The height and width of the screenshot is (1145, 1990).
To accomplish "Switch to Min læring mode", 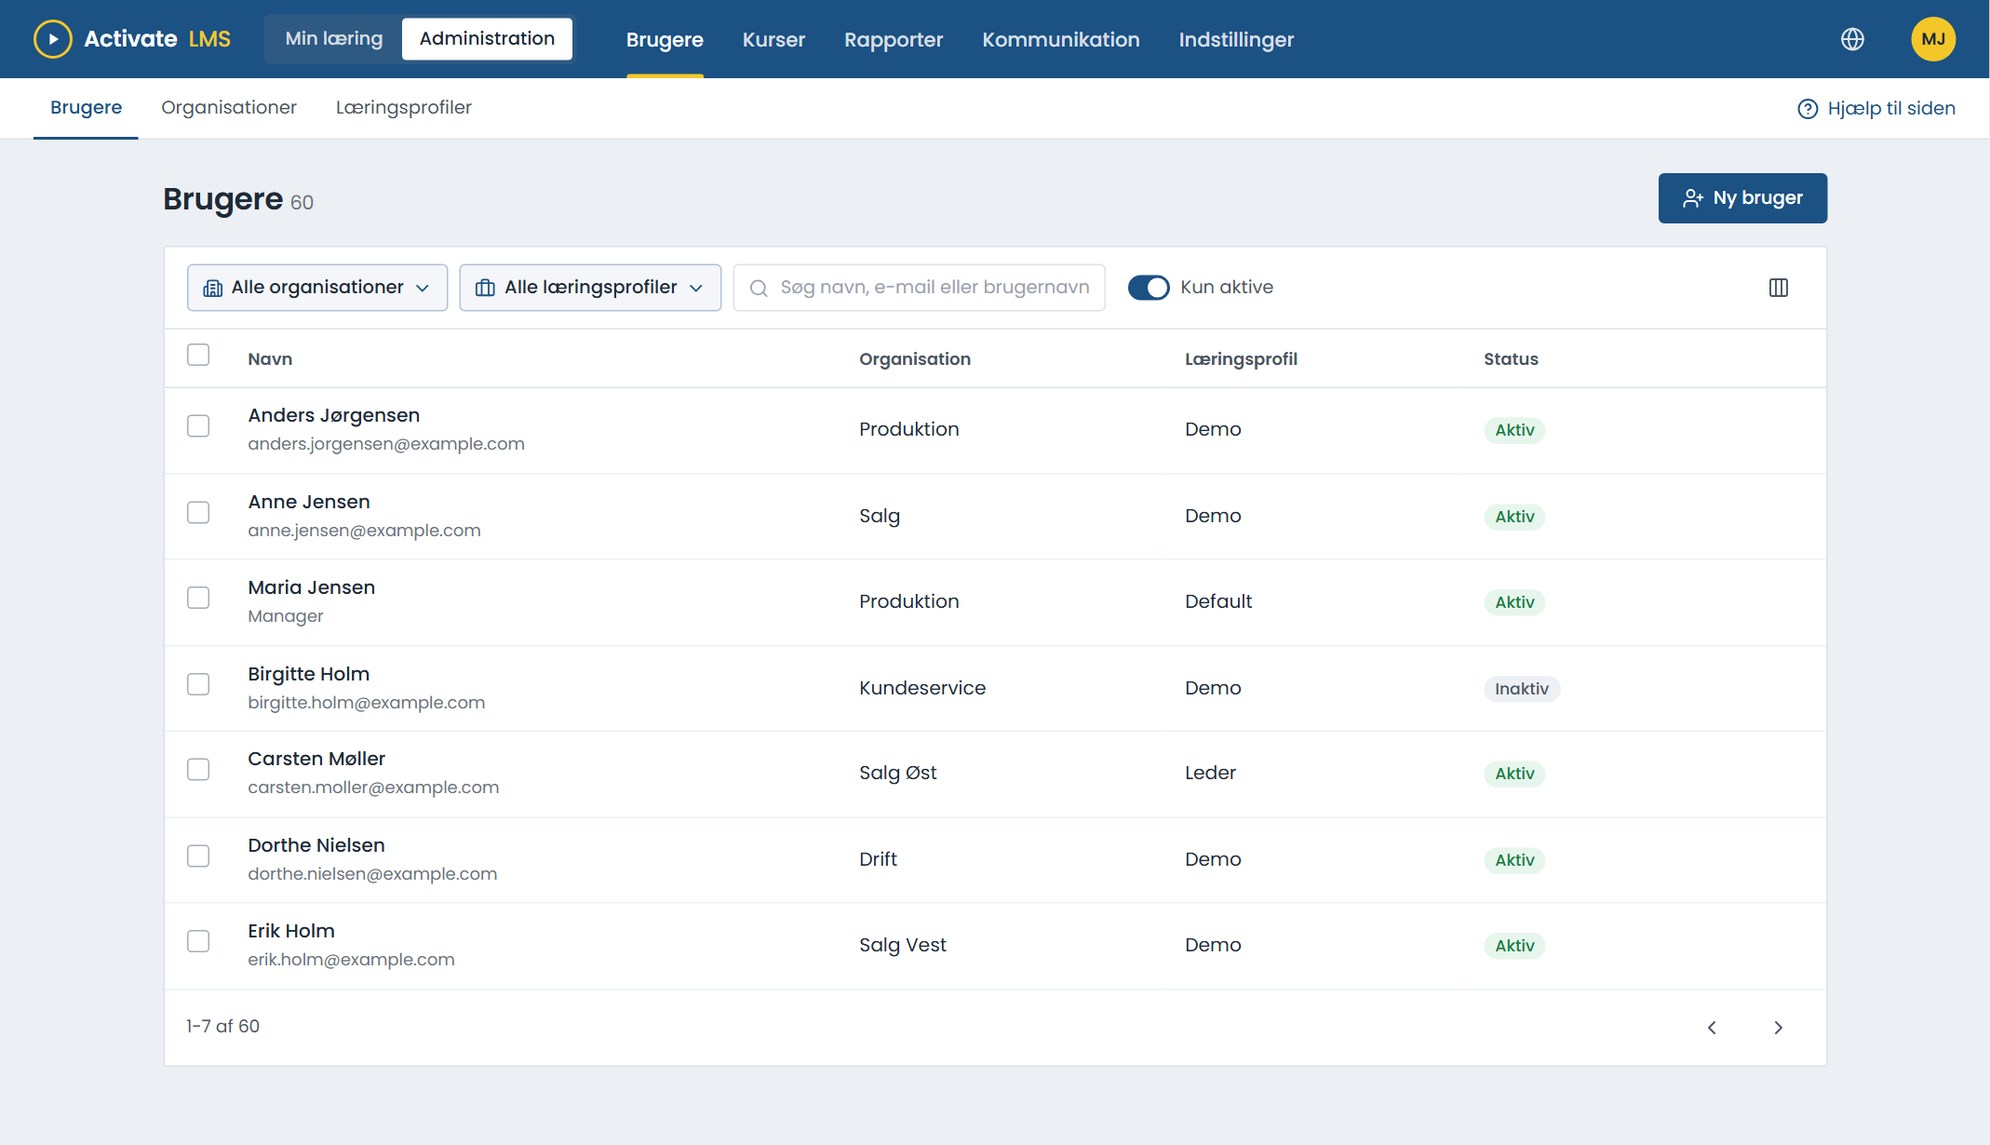I will 334,39.
